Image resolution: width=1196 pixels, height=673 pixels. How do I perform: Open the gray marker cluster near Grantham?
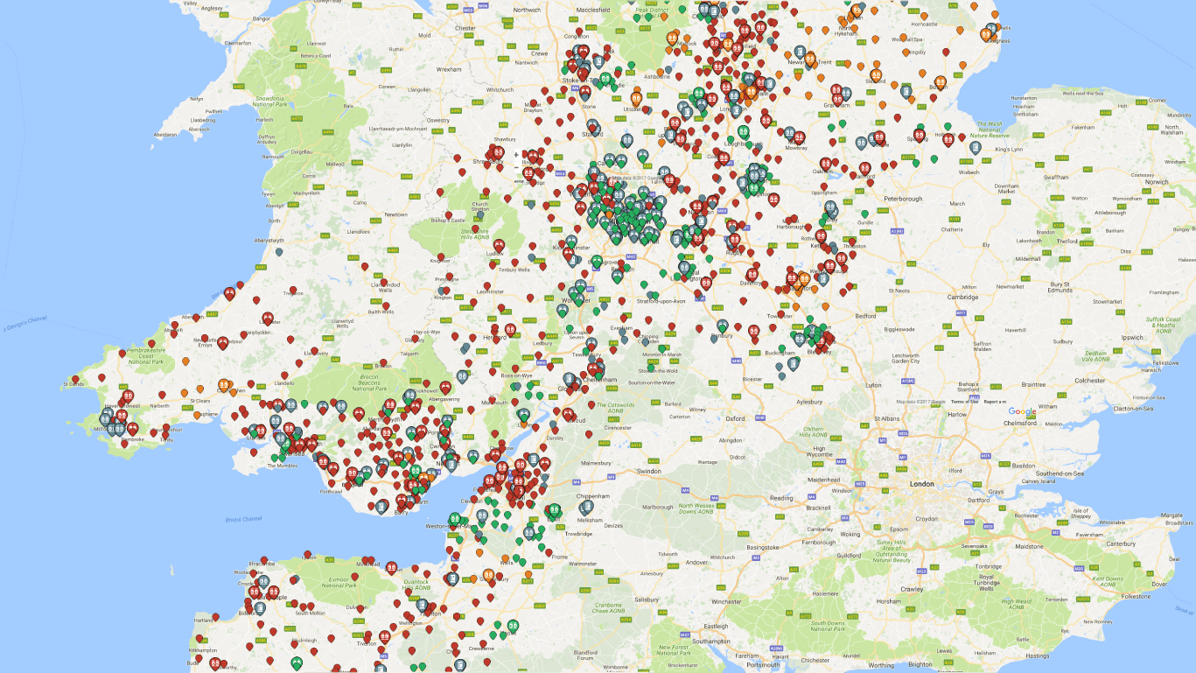click(x=847, y=93)
